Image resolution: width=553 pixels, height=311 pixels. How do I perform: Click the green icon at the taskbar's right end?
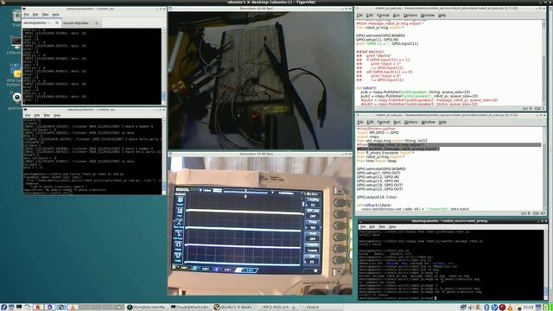[547, 308]
